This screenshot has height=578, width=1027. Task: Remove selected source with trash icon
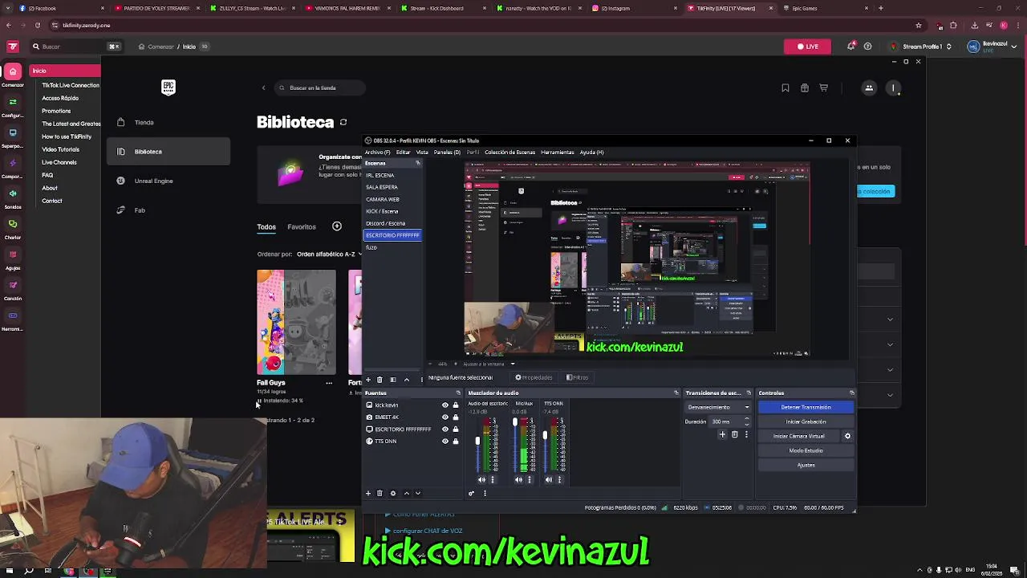coord(380,494)
